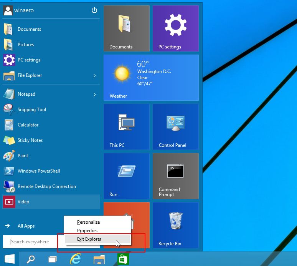Select Exit Explorer menu item
Screen dimensions: 297x266
[x=97, y=239]
